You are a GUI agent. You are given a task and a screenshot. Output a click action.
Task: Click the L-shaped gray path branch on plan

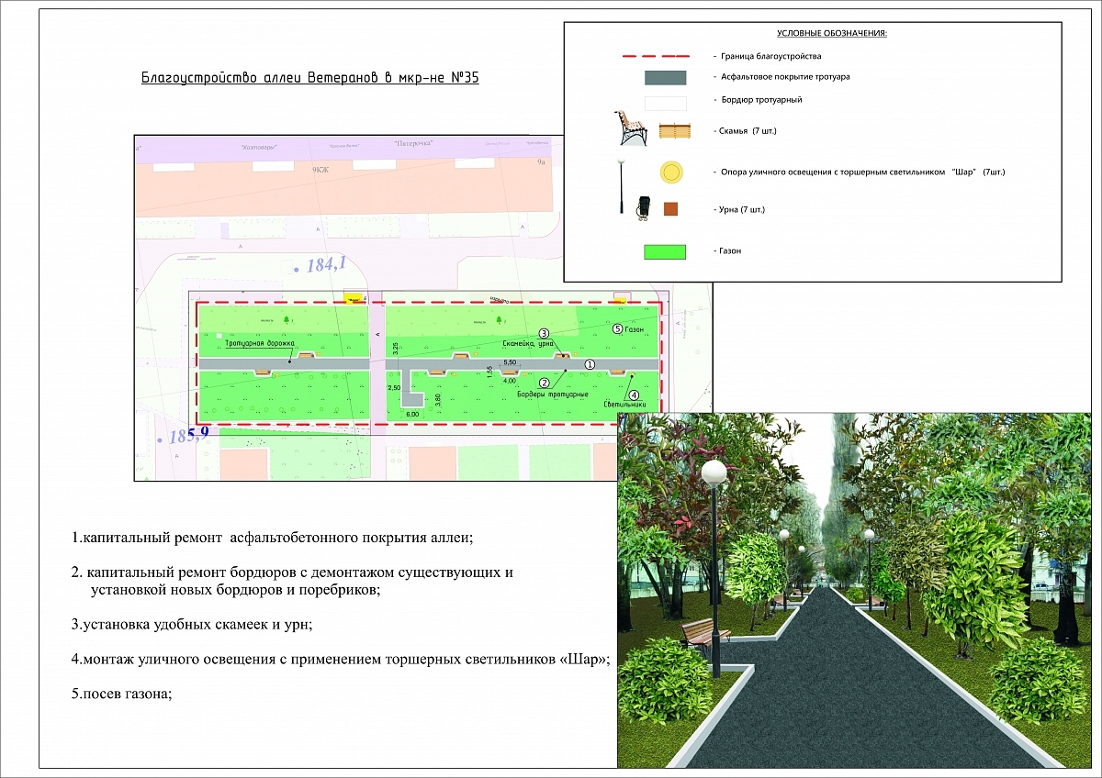pos(411,388)
